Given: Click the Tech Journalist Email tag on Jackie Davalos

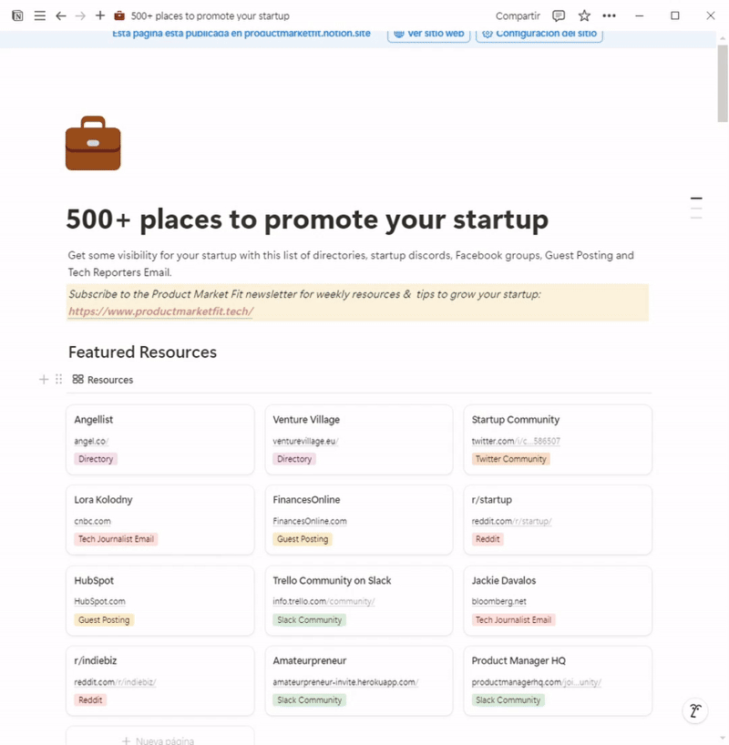Looking at the screenshot, I should (513, 620).
